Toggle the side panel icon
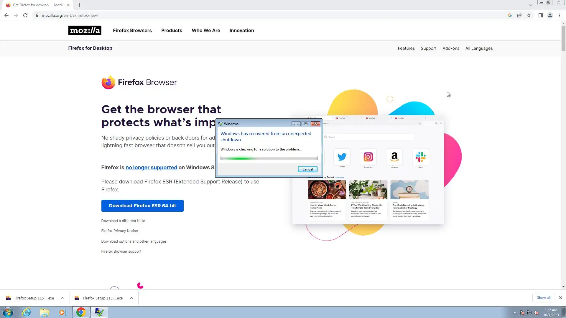The width and height of the screenshot is (566, 318). coord(540,15)
